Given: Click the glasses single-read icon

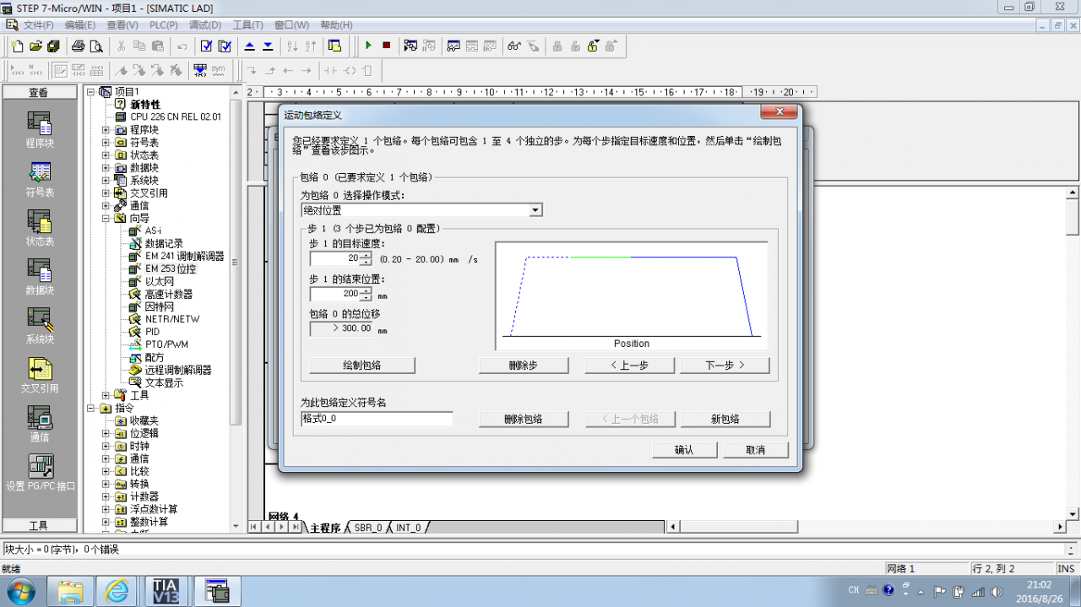Looking at the screenshot, I should coord(514,46).
